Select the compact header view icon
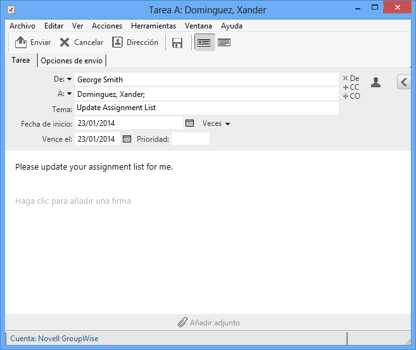 pos(204,42)
